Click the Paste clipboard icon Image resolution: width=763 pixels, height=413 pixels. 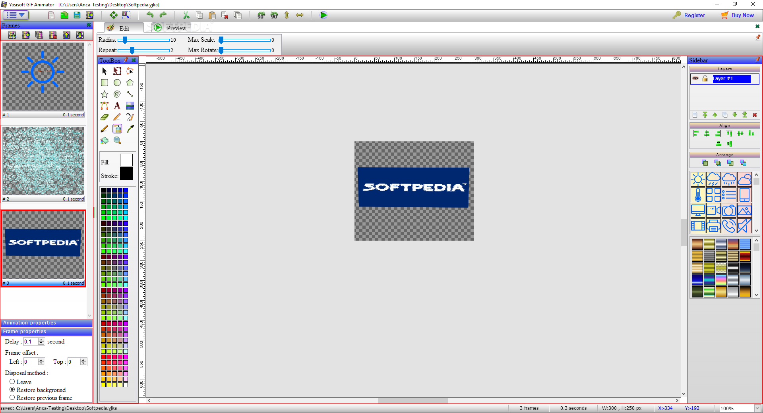point(212,15)
